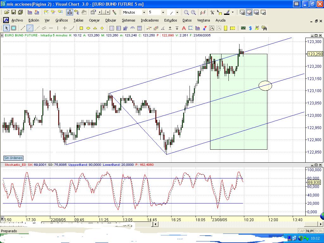
Task: Open the Dibujar menu
Action: 111,20
